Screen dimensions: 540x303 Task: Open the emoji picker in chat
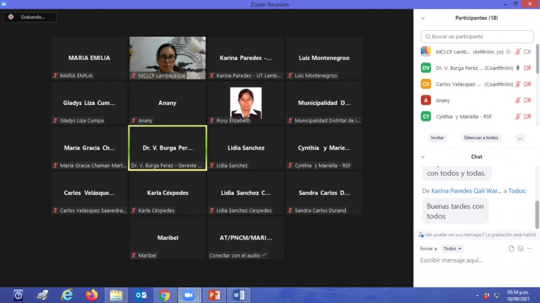[521, 249]
